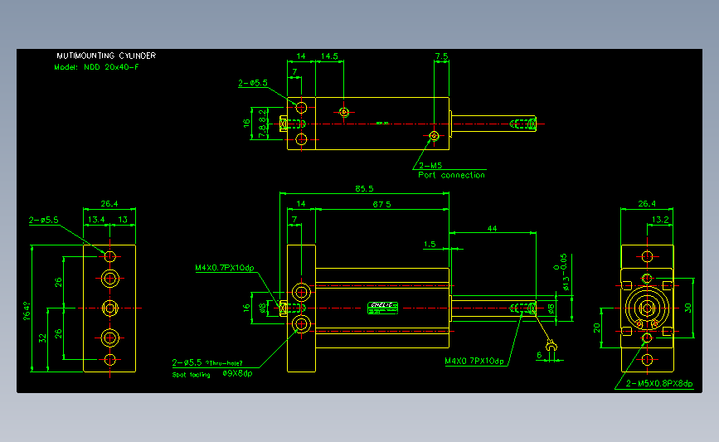Click the '14.5' dimension in top view
Viewport: 719px width, 442px height.
click(x=329, y=56)
